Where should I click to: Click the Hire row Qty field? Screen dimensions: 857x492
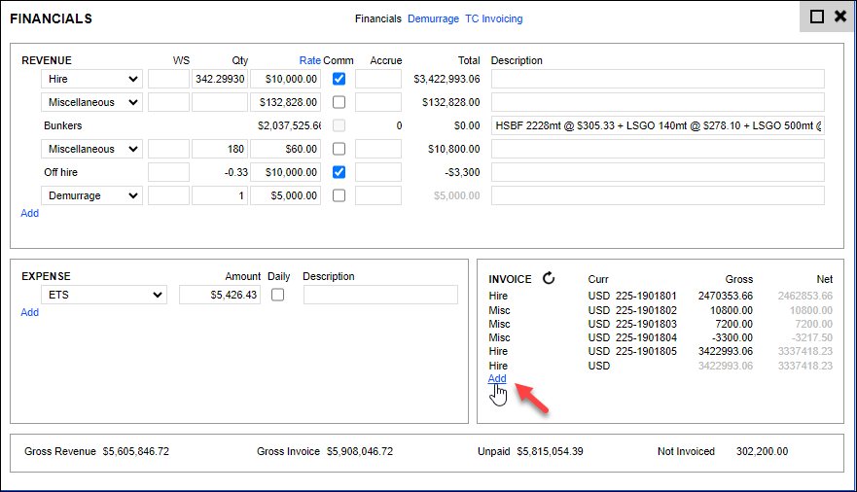220,79
